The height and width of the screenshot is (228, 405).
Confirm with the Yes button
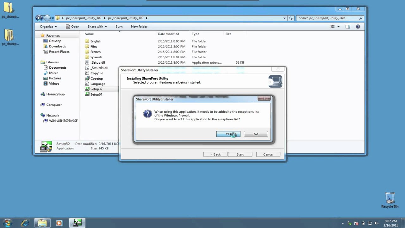(x=228, y=134)
